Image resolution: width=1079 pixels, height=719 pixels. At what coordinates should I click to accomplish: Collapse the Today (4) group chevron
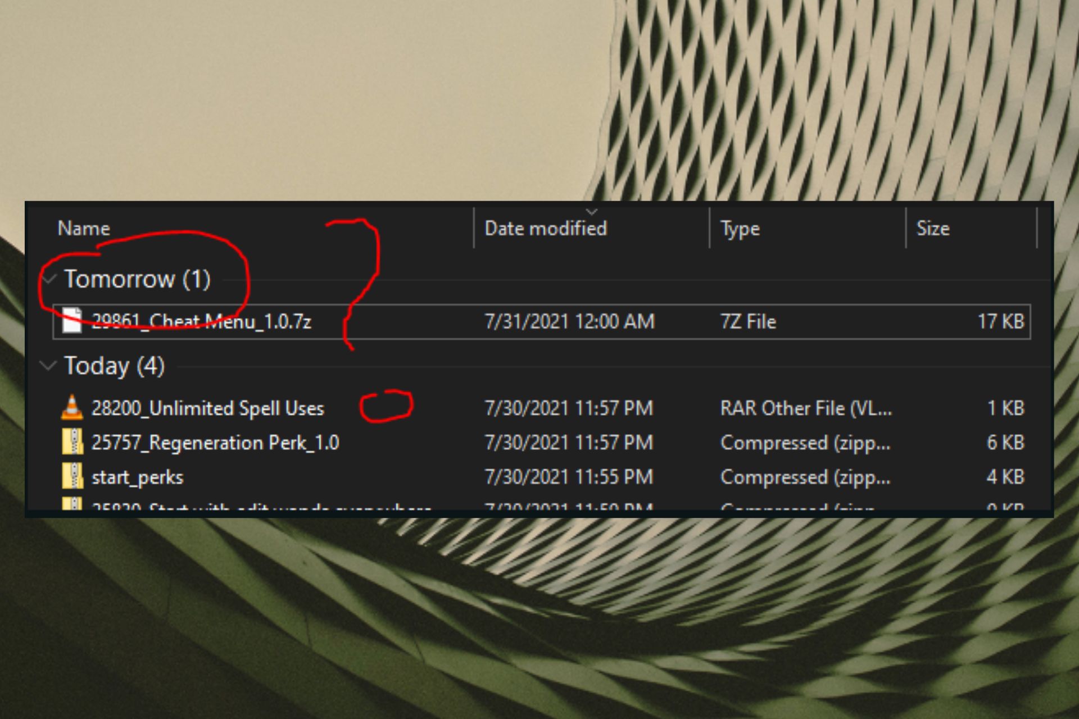tap(49, 366)
